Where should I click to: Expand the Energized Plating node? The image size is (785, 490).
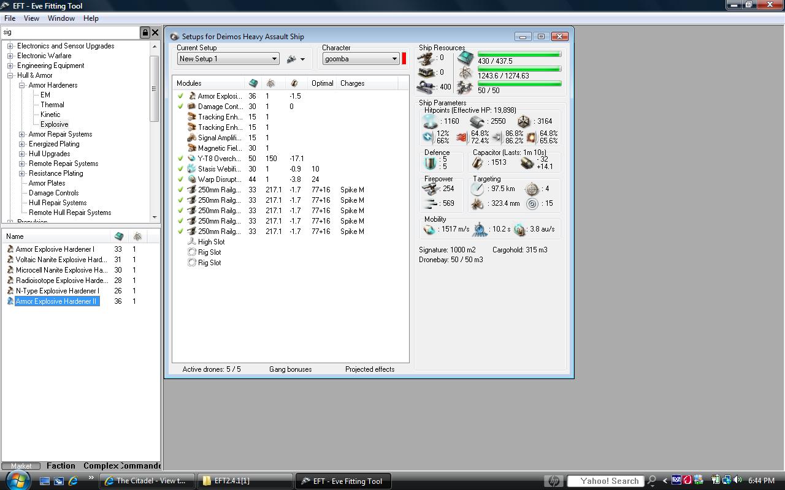(x=21, y=144)
